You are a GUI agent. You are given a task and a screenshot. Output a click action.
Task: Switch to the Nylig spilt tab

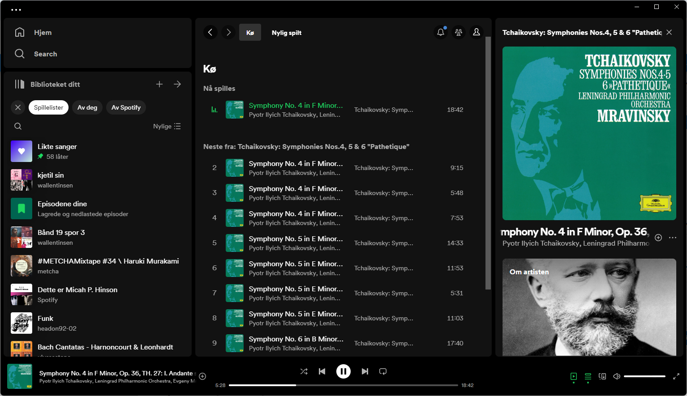[x=287, y=33]
